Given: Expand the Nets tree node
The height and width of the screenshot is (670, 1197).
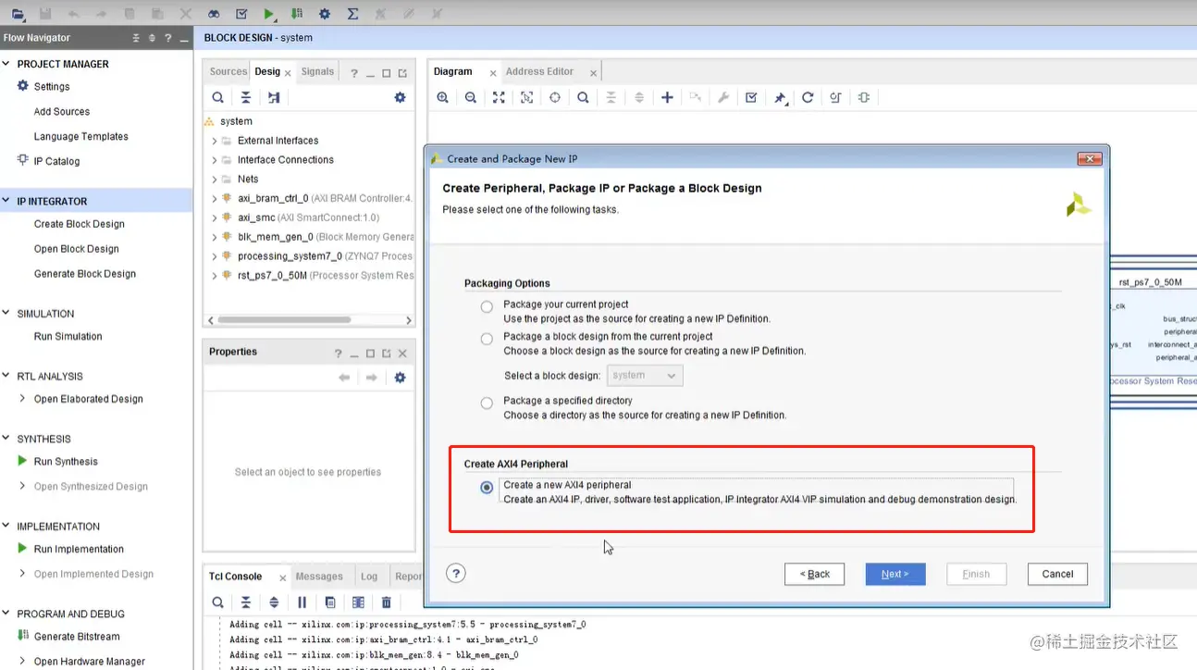Looking at the screenshot, I should [x=215, y=180].
